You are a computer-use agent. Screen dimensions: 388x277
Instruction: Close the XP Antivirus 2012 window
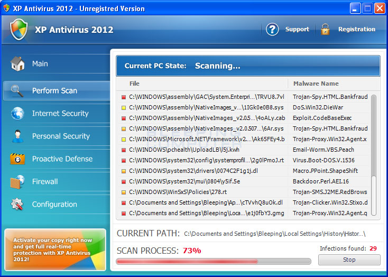point(380,8)
